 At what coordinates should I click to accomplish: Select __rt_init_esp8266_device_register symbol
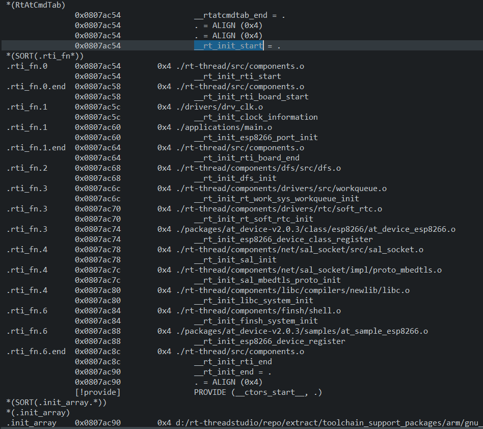point(270,341)
